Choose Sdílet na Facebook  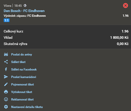coord(24,69)
